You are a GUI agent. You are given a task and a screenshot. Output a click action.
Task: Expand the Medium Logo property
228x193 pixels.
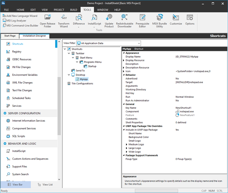coord(127,144)
